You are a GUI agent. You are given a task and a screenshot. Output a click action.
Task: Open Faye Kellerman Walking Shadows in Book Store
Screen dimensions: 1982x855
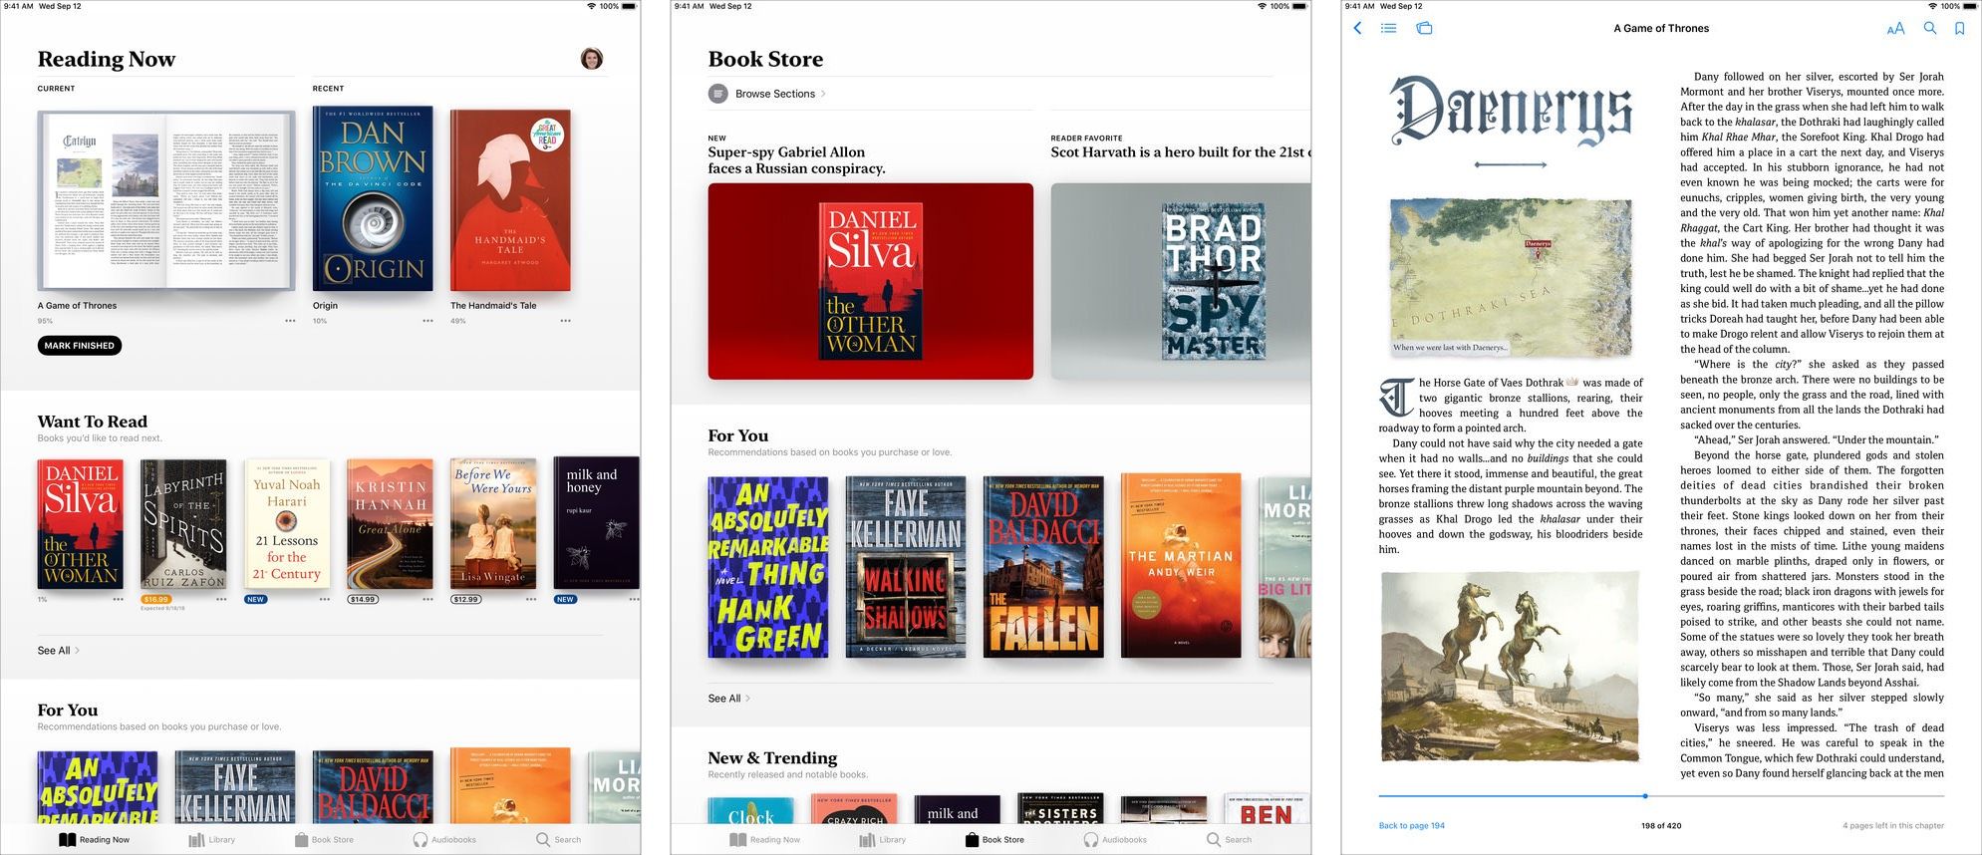tap(906, 567)
